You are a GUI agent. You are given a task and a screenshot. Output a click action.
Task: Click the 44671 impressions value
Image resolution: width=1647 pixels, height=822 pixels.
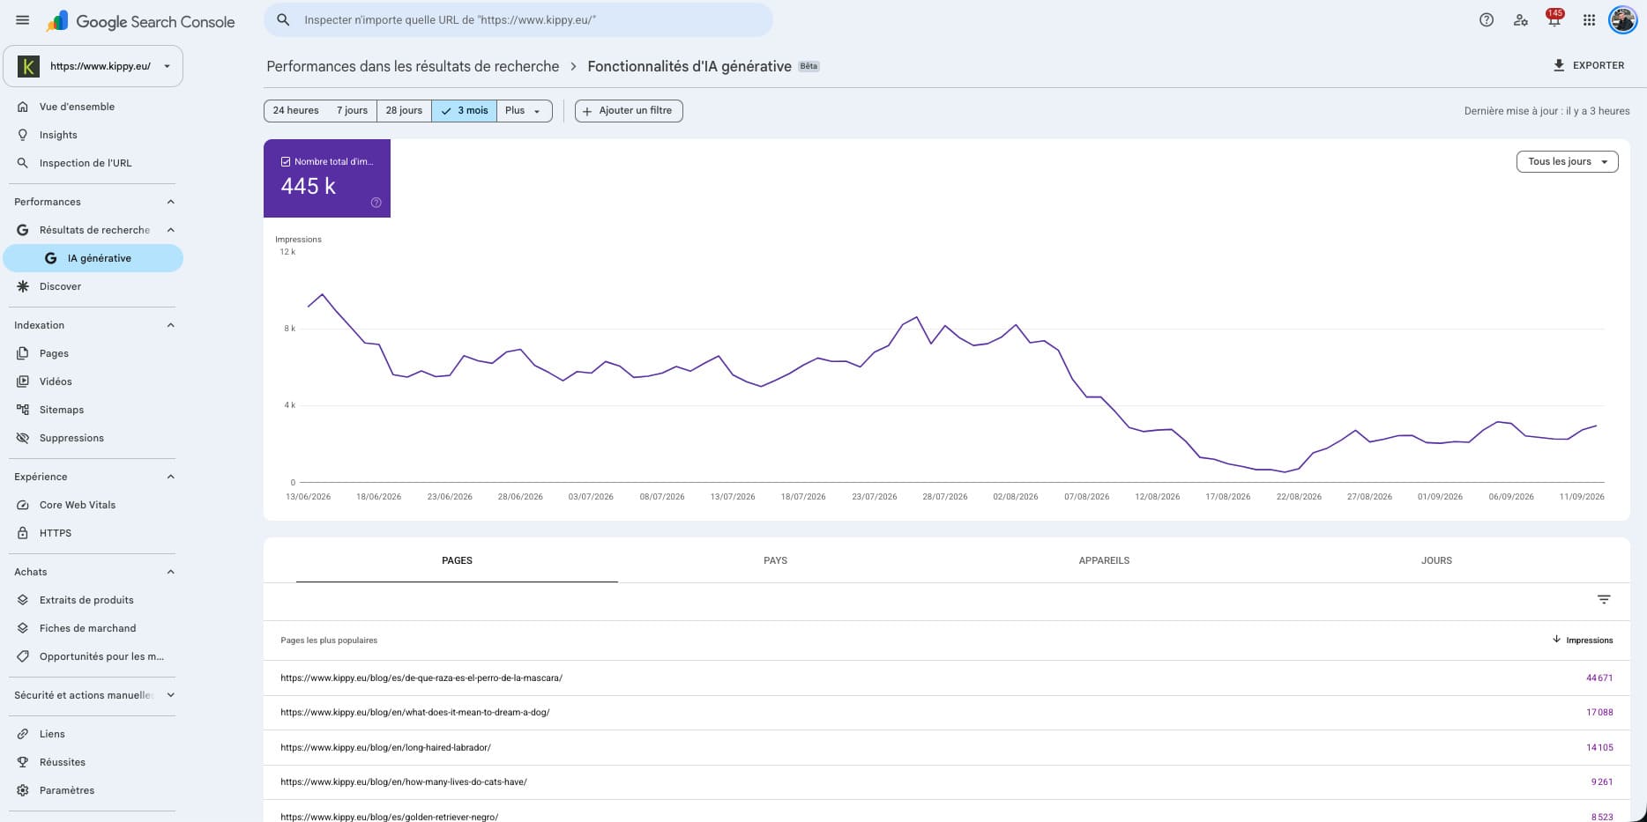pyautogui.click(x=1599, y=678)
